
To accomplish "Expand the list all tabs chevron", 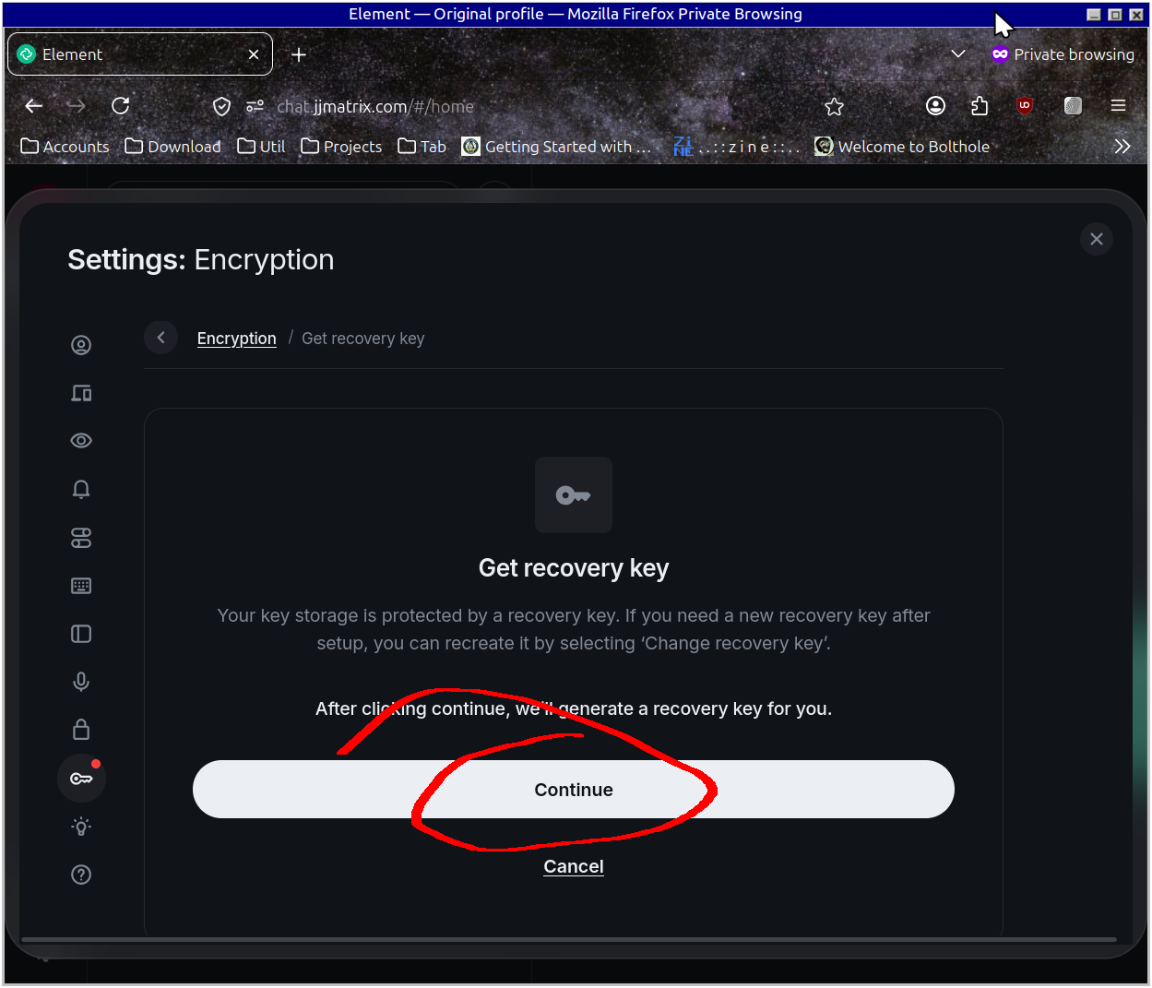I will tap(958, 54).
